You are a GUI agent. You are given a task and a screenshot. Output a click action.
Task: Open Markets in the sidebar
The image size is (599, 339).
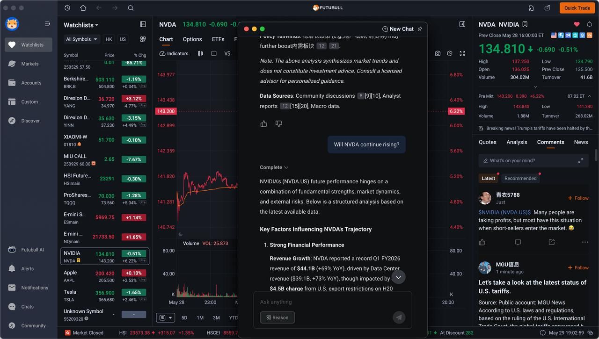point(29,64)
